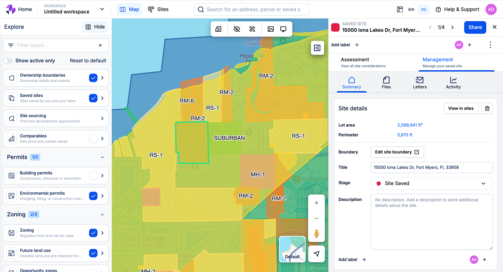Delete site using trash icon
Screen dimensions: 503x272
point(487,108)
